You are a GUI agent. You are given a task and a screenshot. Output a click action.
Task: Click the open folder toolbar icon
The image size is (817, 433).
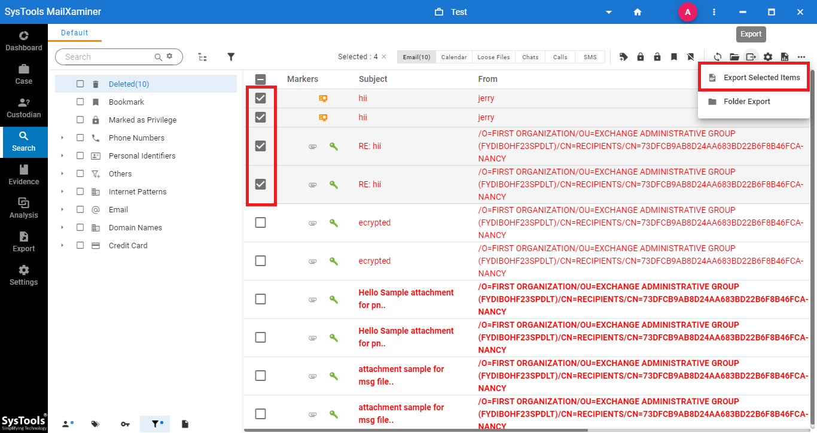point(734,57)
